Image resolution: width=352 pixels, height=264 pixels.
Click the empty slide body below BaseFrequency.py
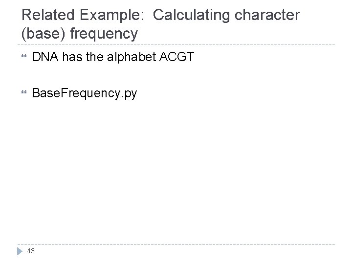click(x=176, y=171)
